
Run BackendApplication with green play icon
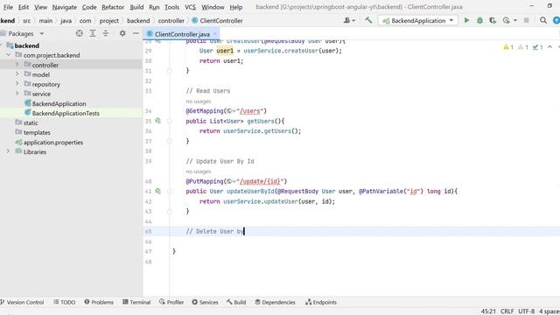466,21
